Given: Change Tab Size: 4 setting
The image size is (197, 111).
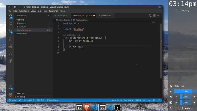Looking at the screenshot, I should [129, 100].
